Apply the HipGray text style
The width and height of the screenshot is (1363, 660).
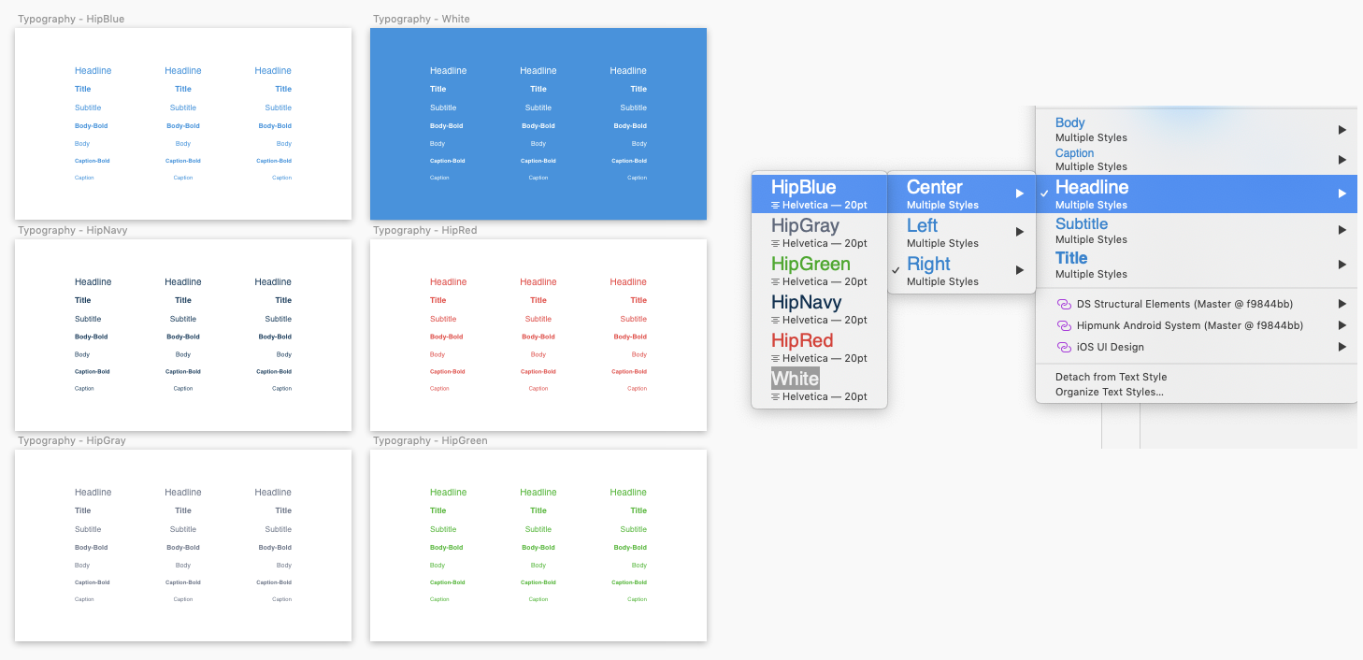click(819, 232)
